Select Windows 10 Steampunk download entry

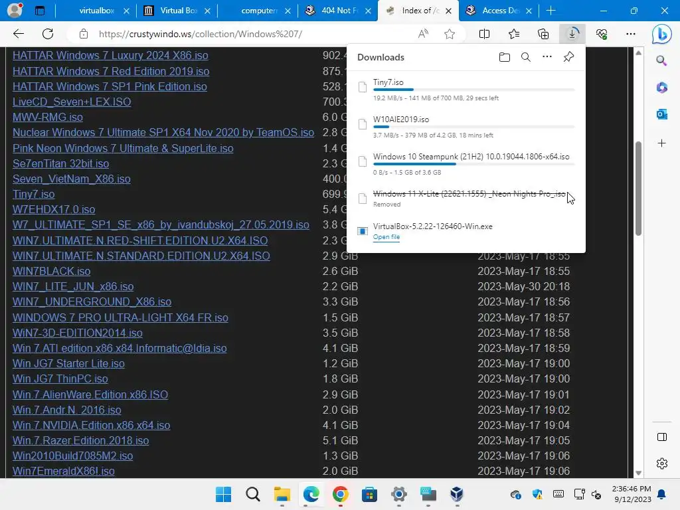click(x=466, y=164)
